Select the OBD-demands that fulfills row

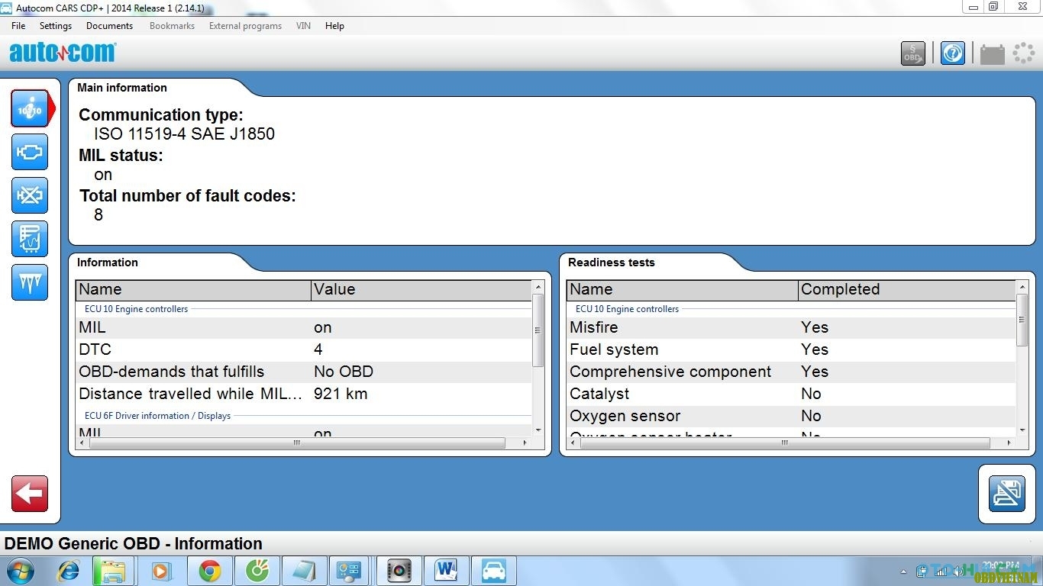pos(303,372)
